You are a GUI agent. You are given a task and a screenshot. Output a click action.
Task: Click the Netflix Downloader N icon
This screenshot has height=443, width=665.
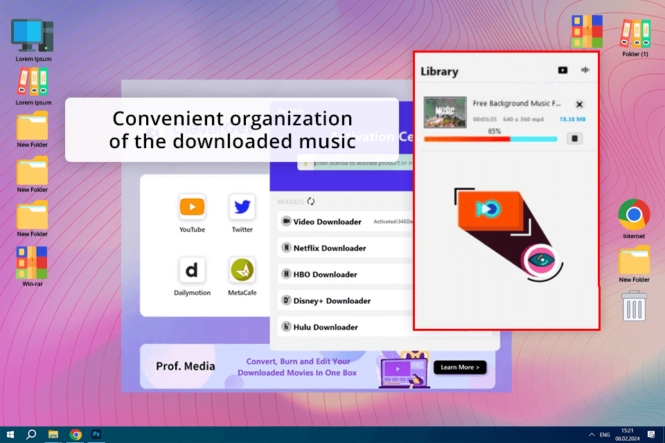286,248
